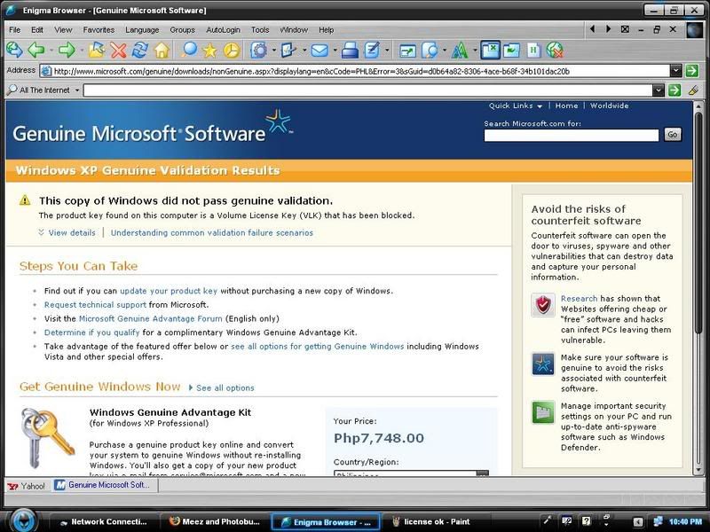
Task: Click the green Go arrow beside search bar
Action: coord(674,90)
